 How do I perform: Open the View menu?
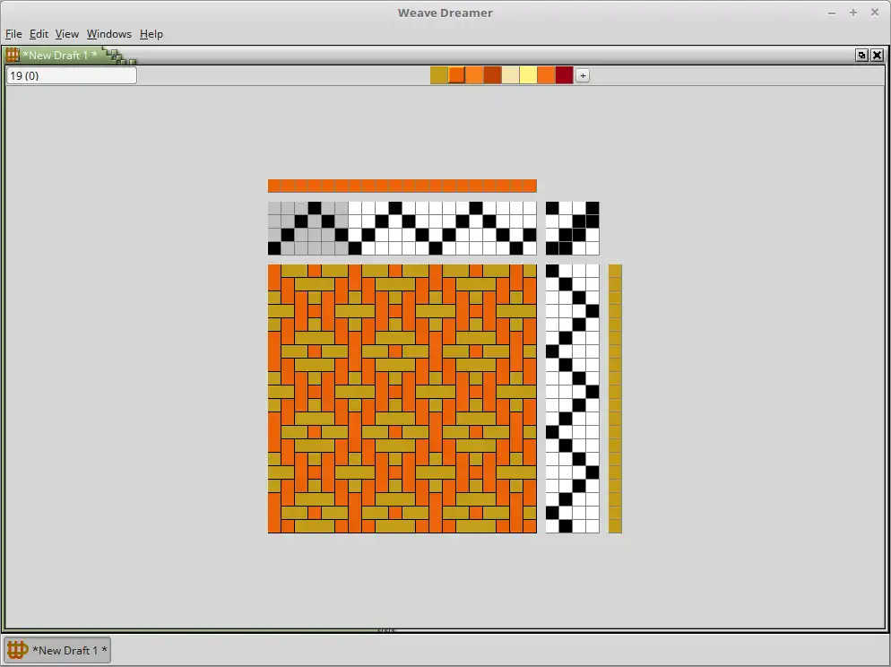point(67,34)
